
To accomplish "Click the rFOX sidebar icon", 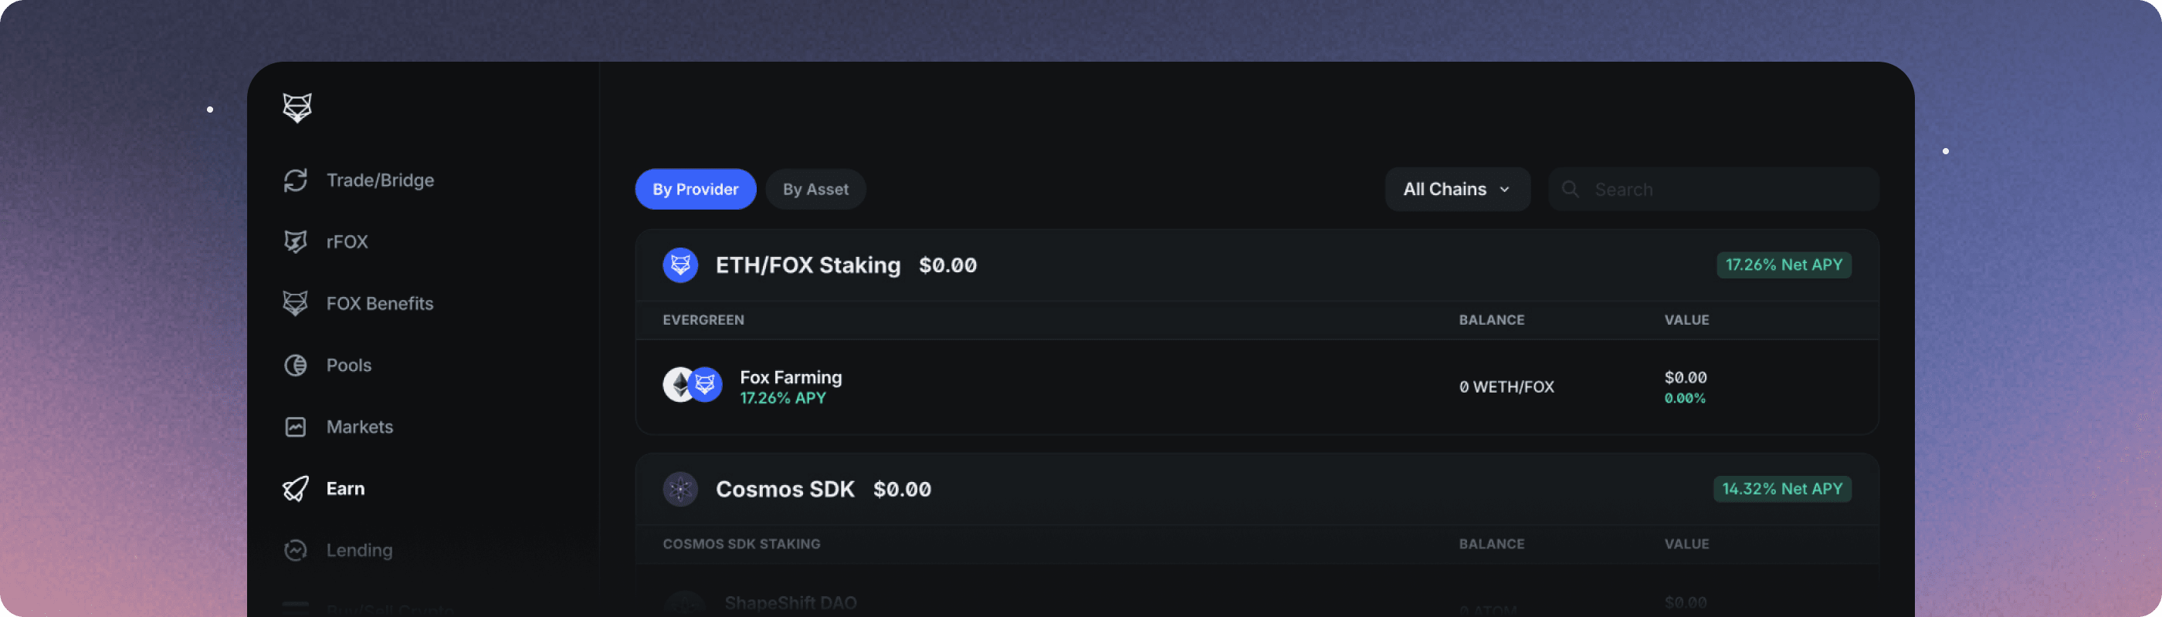I will [x=296, y=241].
